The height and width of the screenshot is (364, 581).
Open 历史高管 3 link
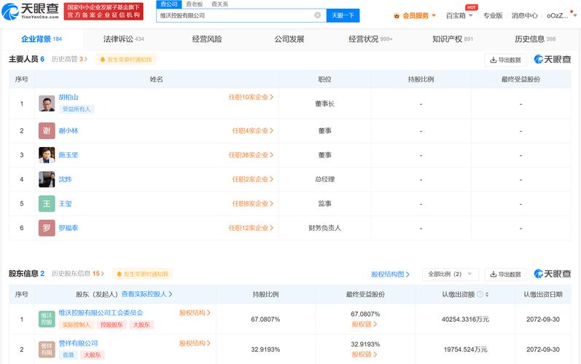click(69, 59)
